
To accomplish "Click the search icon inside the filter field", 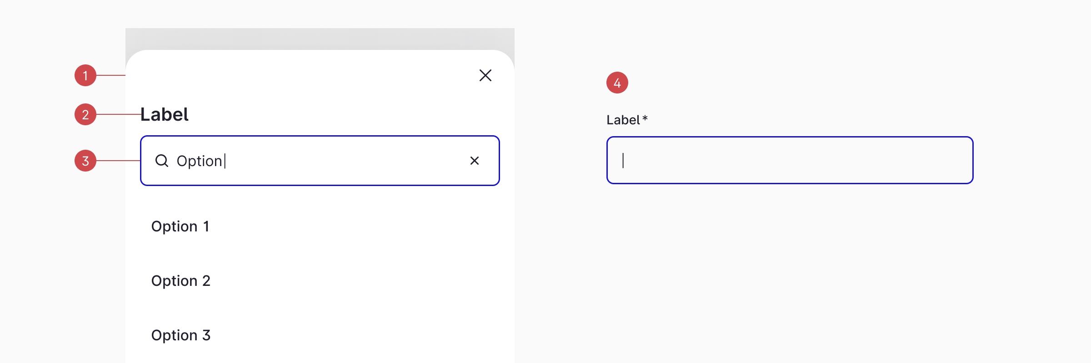I will coord(163,161).
